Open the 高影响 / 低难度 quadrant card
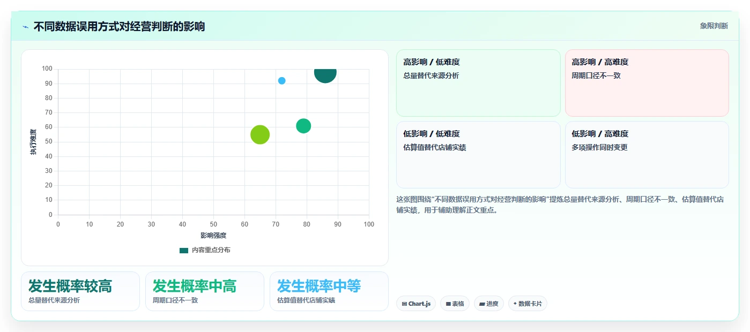This screenshot has width=750, height=332. (x=478, y=83)
